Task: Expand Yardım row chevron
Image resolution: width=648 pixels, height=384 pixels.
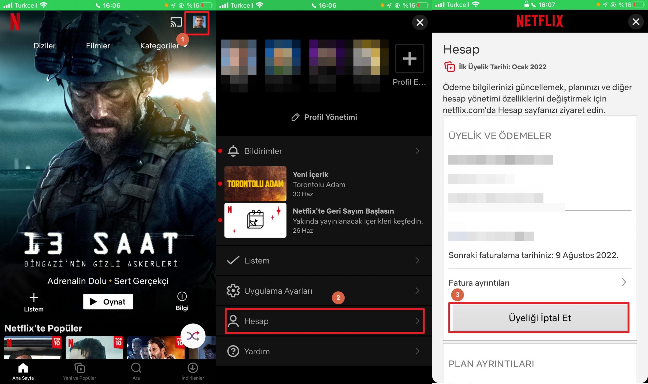Action: [x=417, y=351]
